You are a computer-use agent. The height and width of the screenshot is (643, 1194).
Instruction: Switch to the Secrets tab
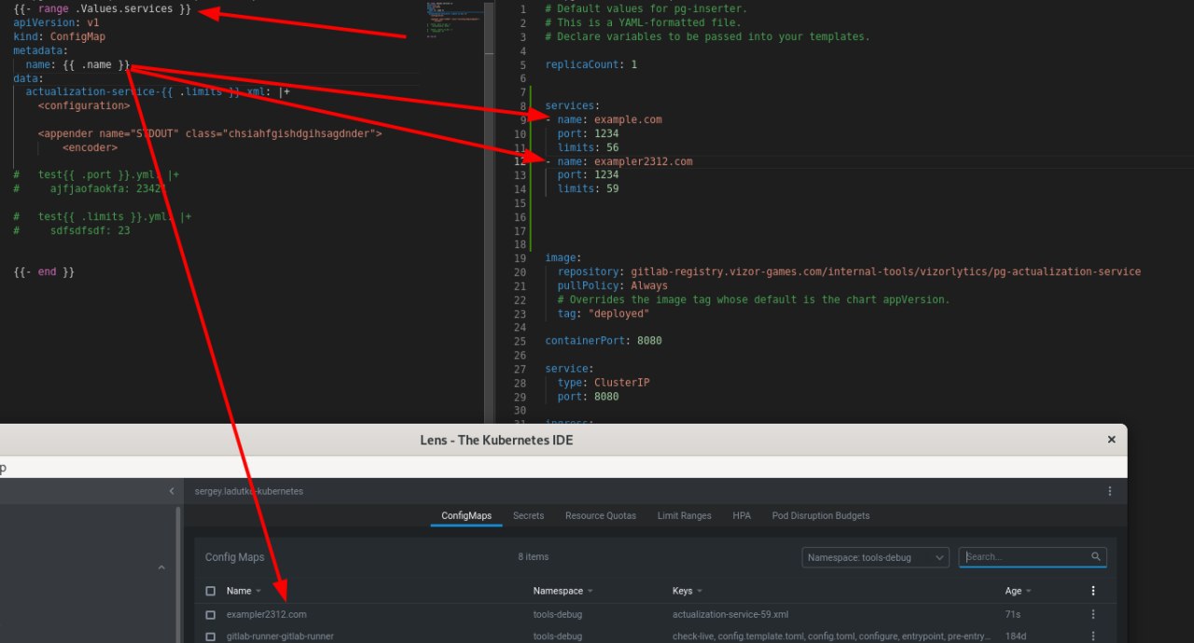(x=528, y=515)
